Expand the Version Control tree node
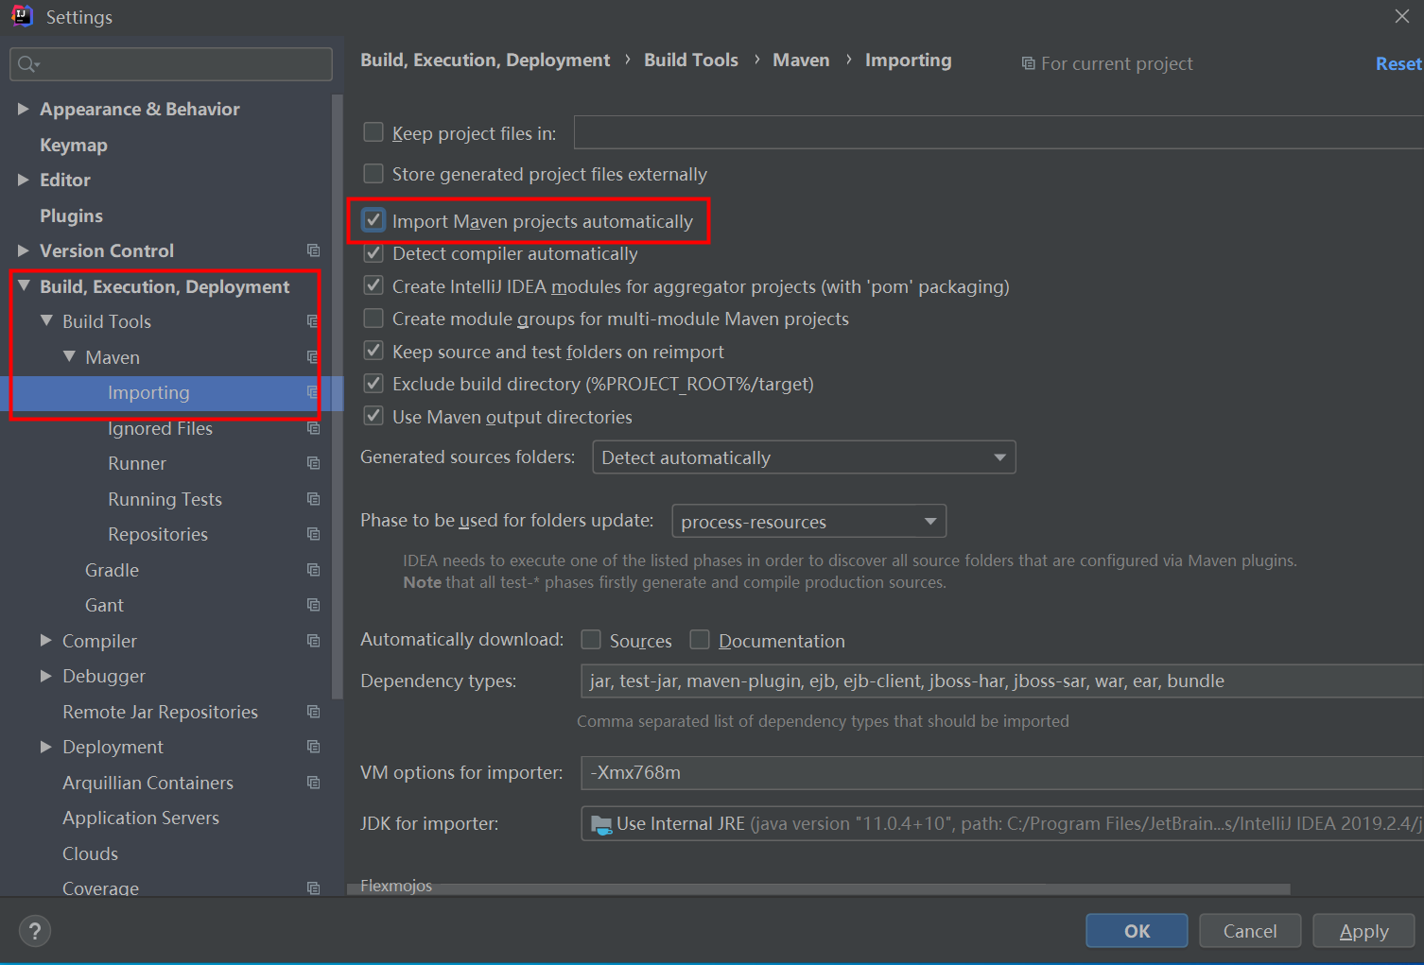 coord(23,250)
